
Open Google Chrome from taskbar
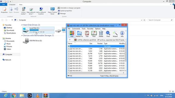(x=14, y=96)
